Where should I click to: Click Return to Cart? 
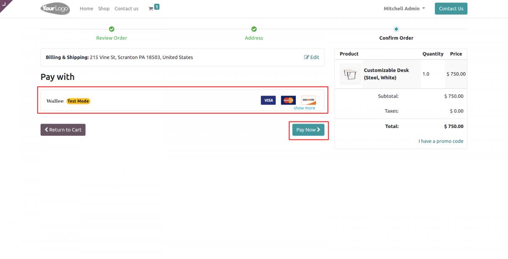[x=63, y=130]
